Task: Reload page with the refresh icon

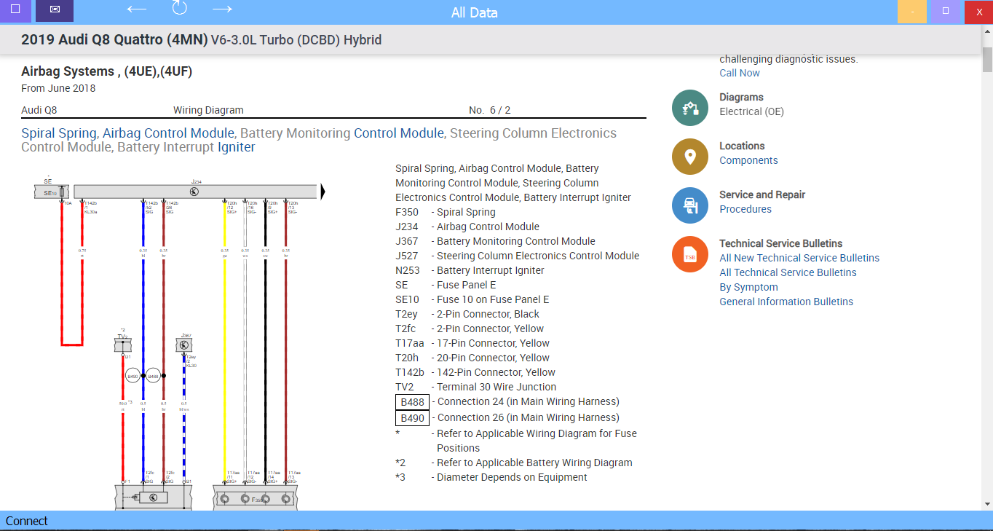Action: [x=180, y=9]
